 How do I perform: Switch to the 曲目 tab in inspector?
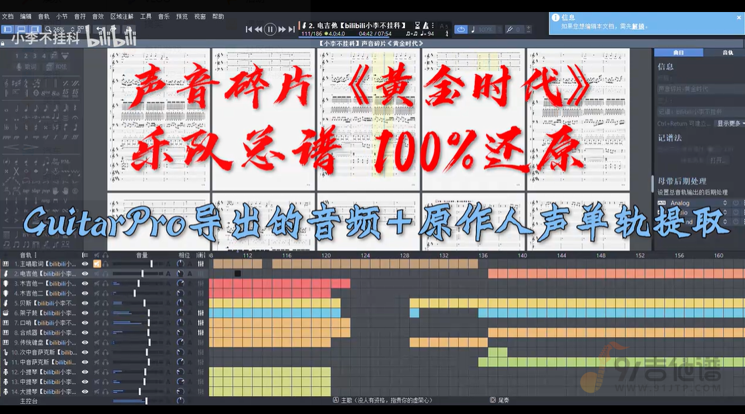(x=678, y=53)
